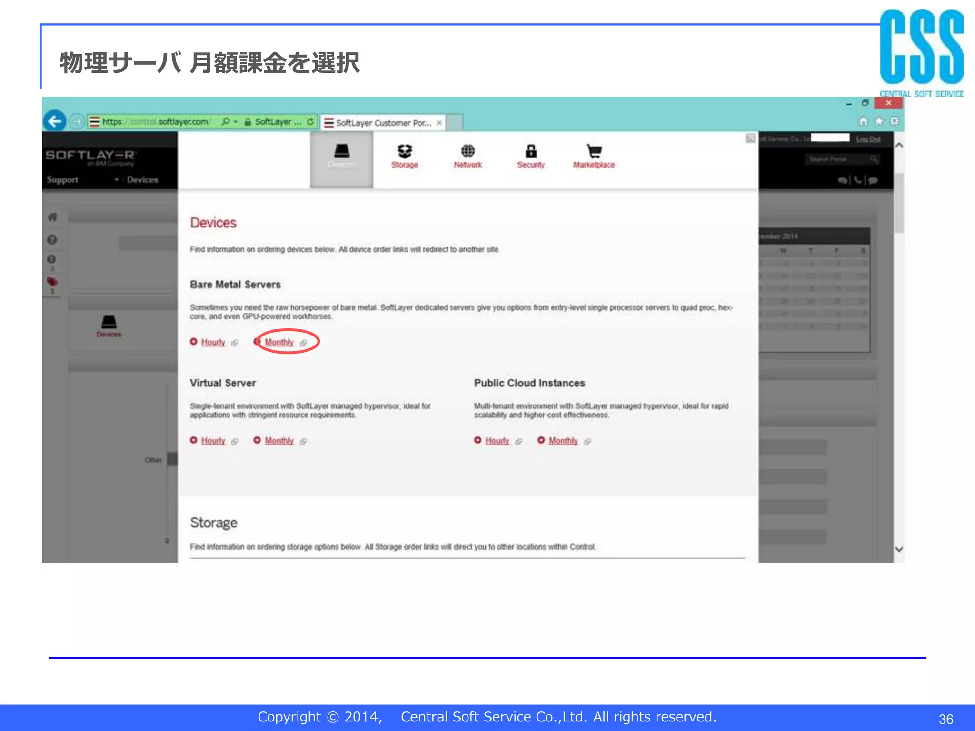This screenshot has height=731, width=975.
Task: Click the speech bubble icon in header
Action: [x=873, y=180]
